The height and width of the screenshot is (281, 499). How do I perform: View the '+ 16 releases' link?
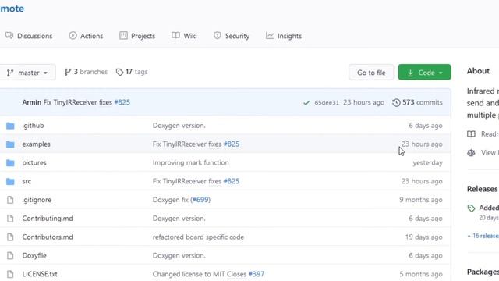click(x=483, y=236)
